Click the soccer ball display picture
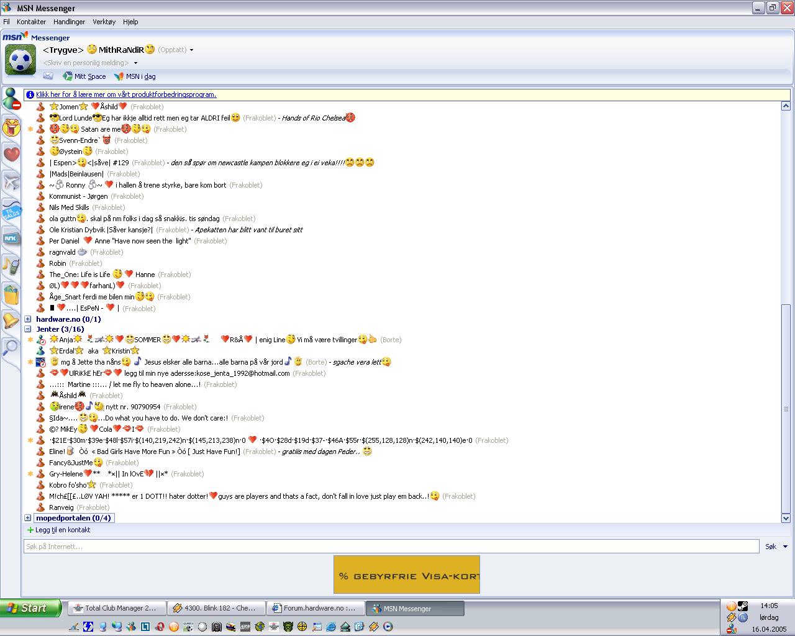 coord(20,60)
